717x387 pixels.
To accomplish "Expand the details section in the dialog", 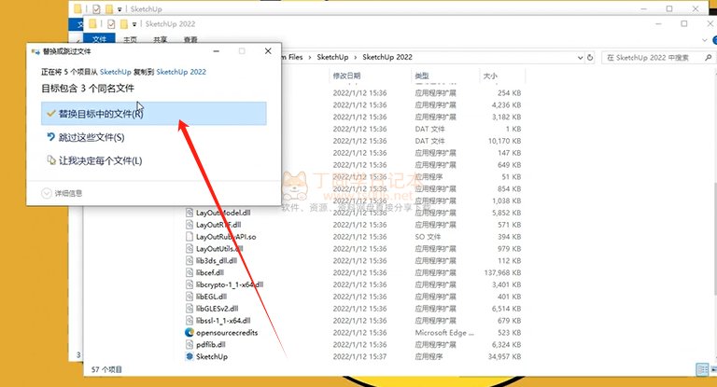I will 62,193.
